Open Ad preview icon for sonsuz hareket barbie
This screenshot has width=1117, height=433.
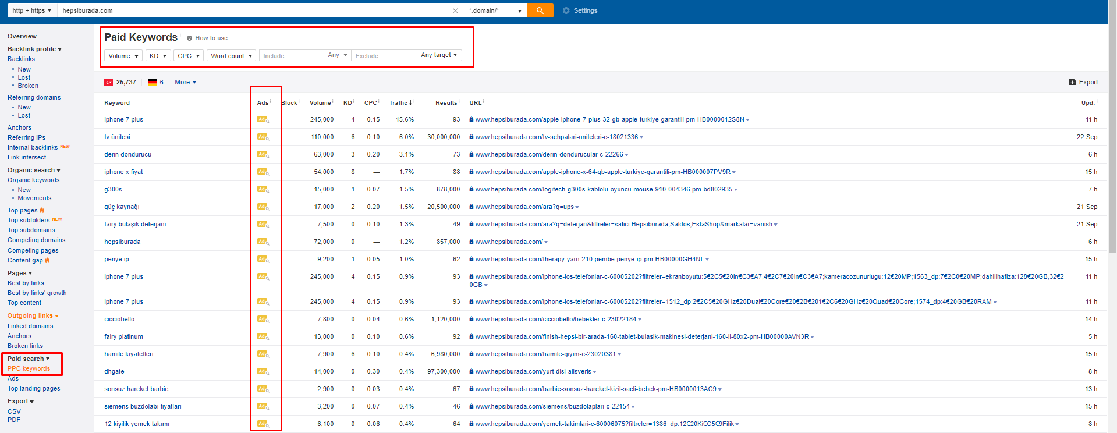coord(263,389)
